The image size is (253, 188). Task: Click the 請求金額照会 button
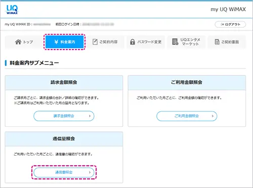pyautogui.click(x=64, y=116)
